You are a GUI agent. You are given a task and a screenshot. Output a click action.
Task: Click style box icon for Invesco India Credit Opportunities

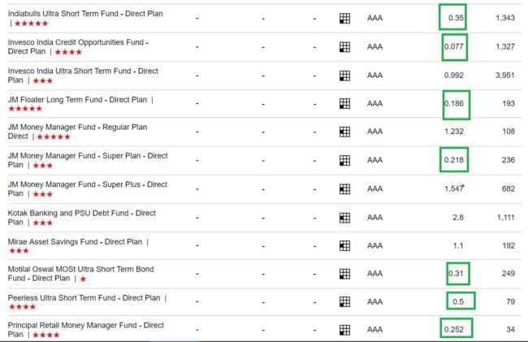[344, 47]
